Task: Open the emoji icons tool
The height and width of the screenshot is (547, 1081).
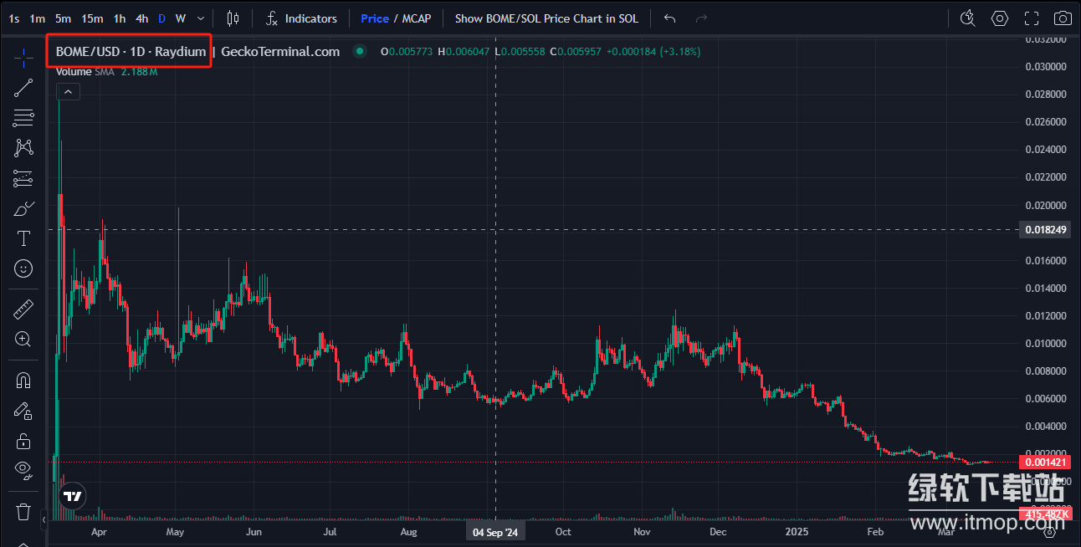Action: pyautogui.click(x=23, y=268)
